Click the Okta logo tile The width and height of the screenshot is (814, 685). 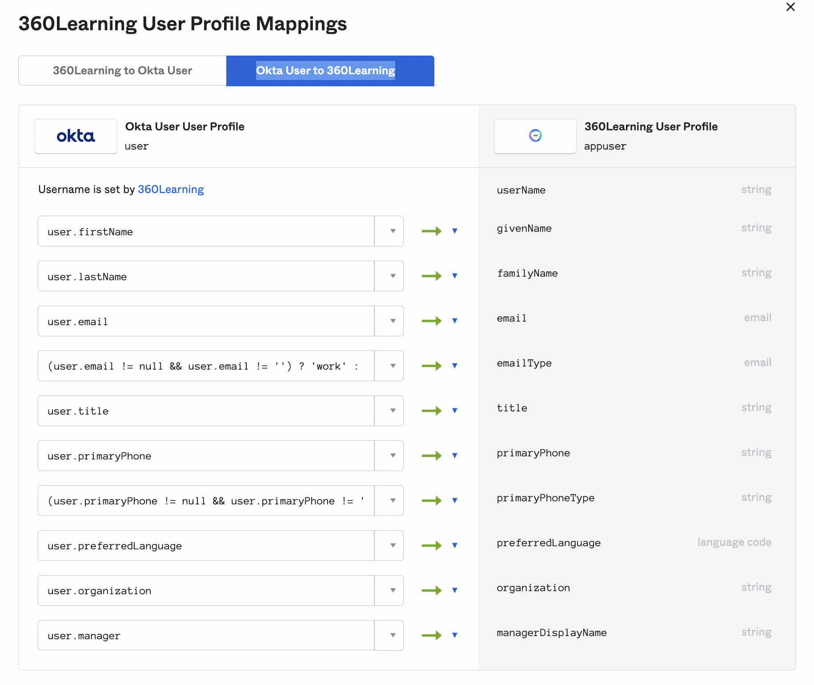coord(76,136)
